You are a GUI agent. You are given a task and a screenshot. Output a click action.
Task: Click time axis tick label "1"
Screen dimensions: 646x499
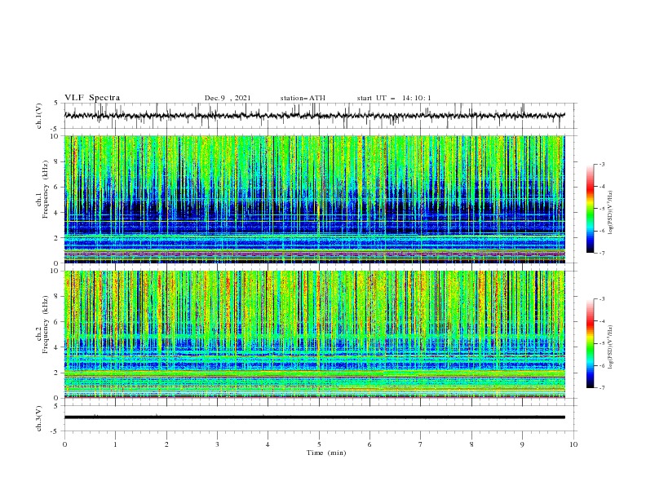click(115, 444)
